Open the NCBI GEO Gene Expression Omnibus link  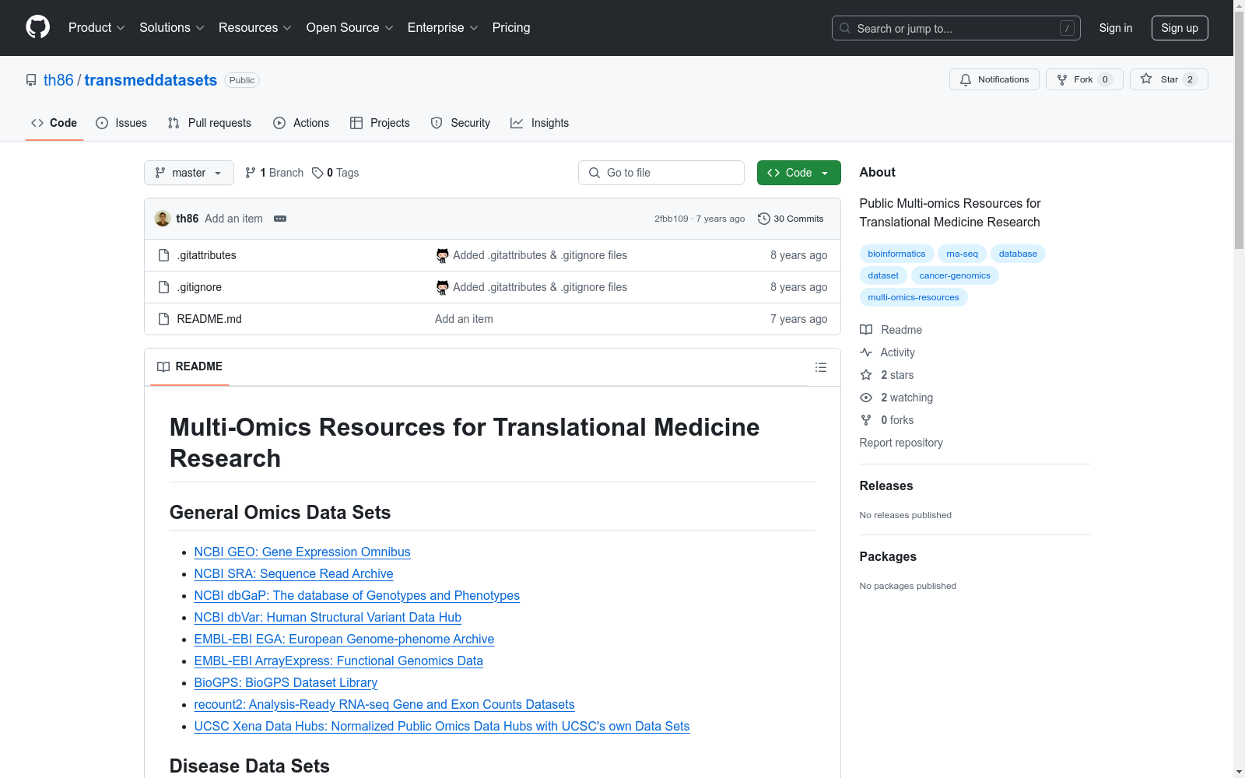click(x=302, y=552)
